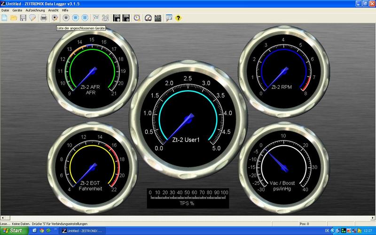Open the Hilfe menu

tap(65, 10)
